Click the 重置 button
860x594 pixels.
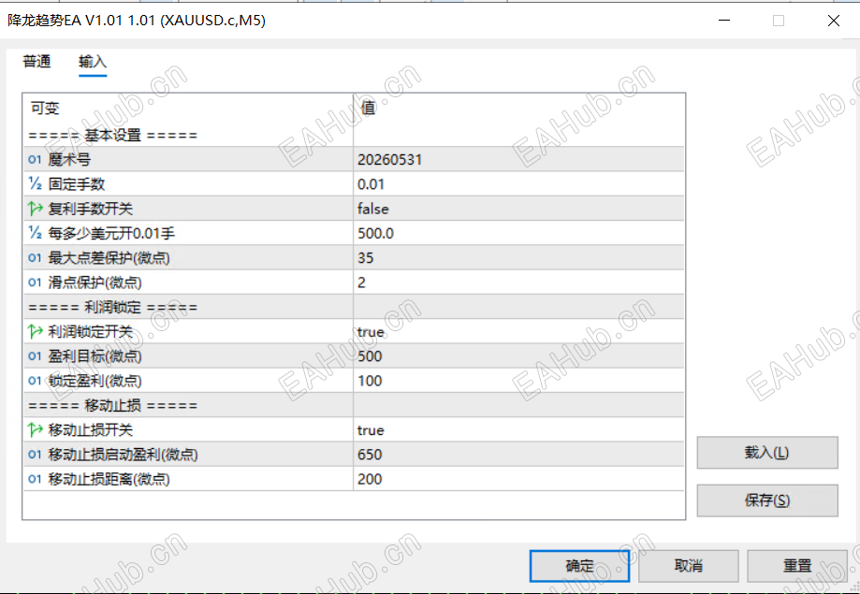(x=797, y=566)
